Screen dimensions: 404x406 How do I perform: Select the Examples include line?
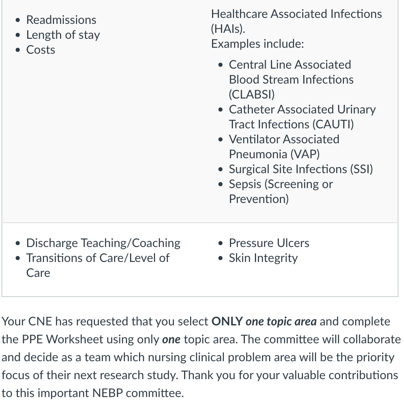(x=258, y=44)
